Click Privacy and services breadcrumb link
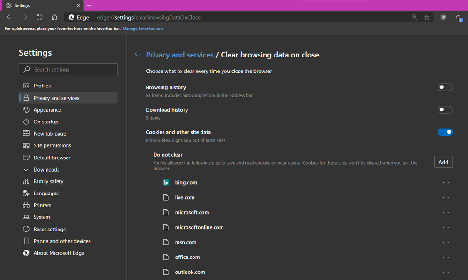The image size is (468, 280). pyautogui.click(x=180, y=55)
